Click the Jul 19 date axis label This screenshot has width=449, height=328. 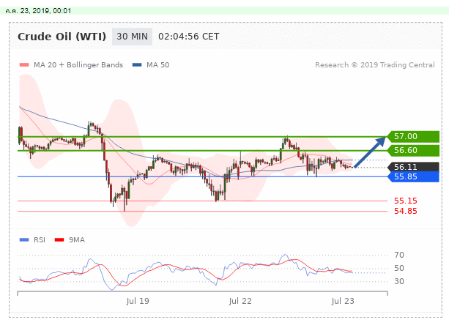[x=138, y=301]
